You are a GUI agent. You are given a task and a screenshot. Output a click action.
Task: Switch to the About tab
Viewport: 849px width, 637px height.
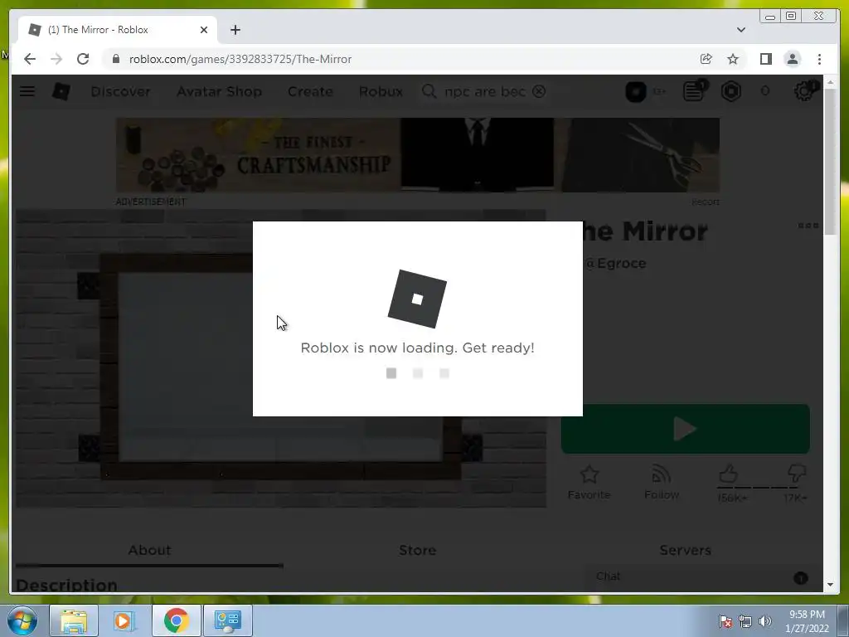(x=149, y=551)
